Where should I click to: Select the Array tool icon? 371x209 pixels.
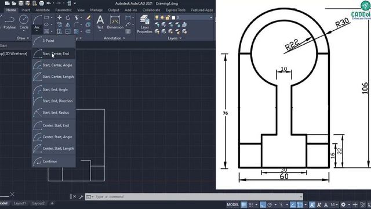point(76,31)
